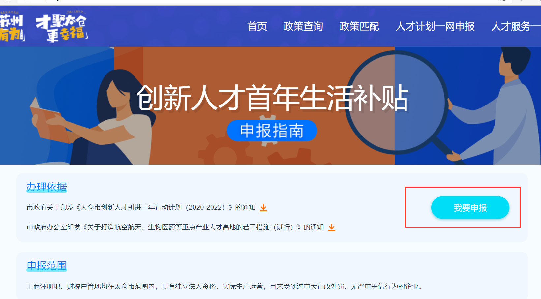Go to 首页 in the navigation bar

pyautogui.click(x=257, y=26)
